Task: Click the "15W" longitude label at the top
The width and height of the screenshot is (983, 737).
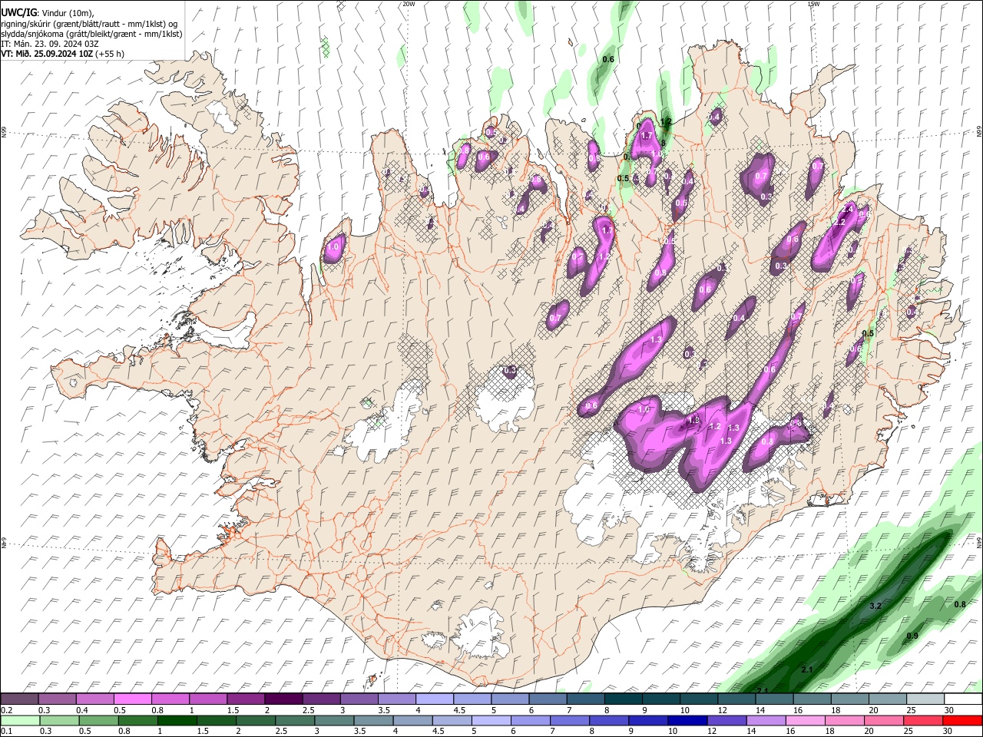Action: point(813,4)
